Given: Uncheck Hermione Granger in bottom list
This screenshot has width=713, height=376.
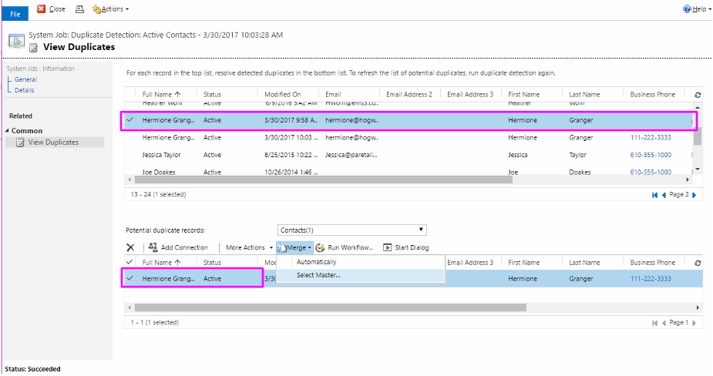Looking at the screenshot, I should click(130, 278).
